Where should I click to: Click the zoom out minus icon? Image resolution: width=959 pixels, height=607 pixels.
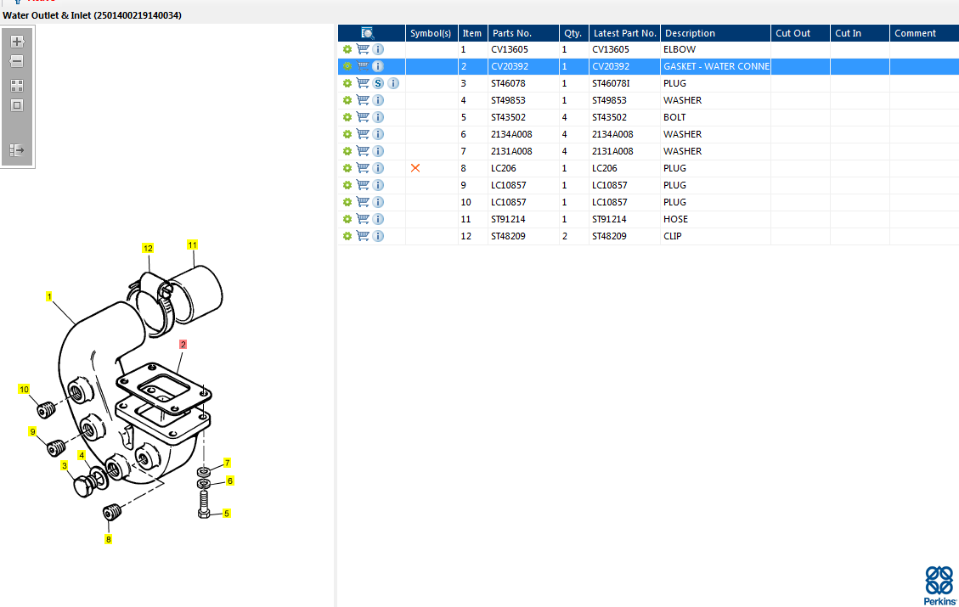17,62
